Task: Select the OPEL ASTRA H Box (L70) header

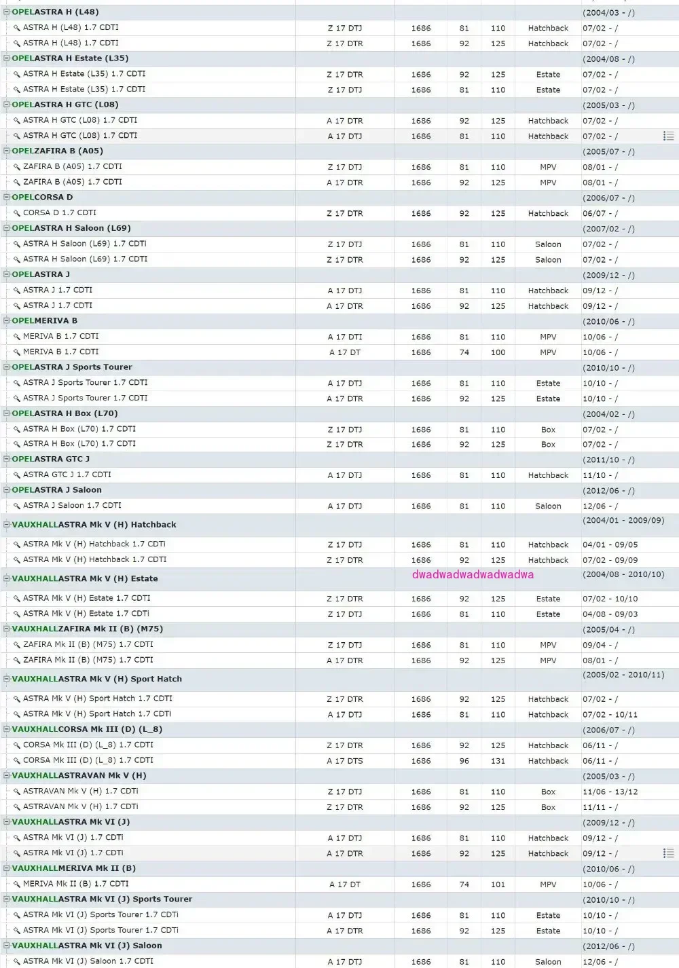Action: (65, 413)
